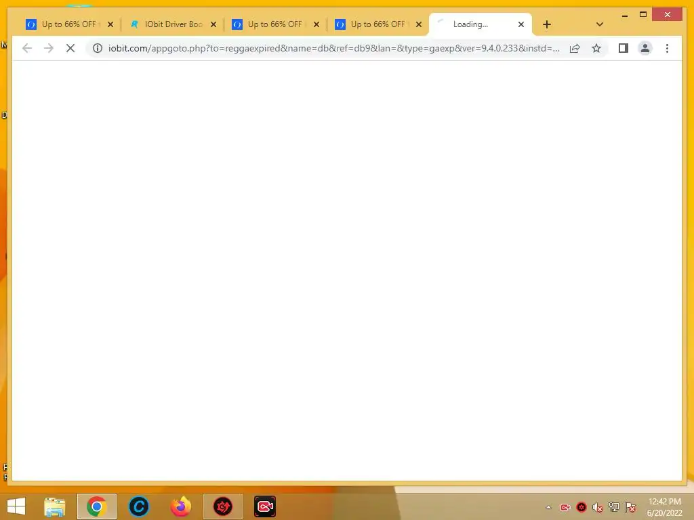Image resolution: width=694 pixels, height=520 pixels.
Task: Close the Loading... tab
Action: coord(521,24)
